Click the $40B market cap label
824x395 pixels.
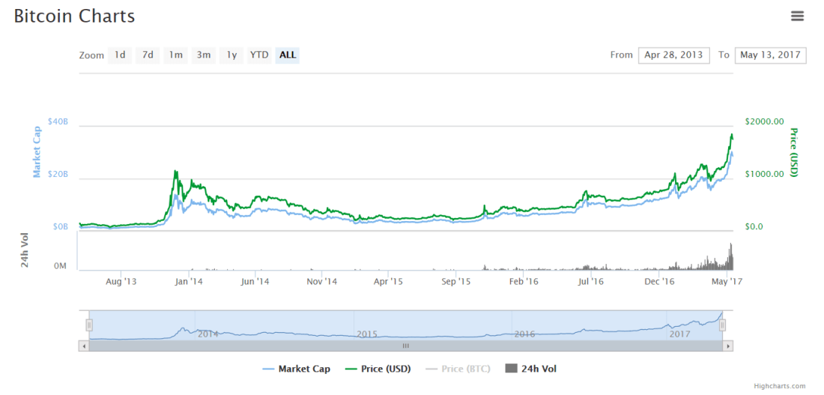[58, 121]
